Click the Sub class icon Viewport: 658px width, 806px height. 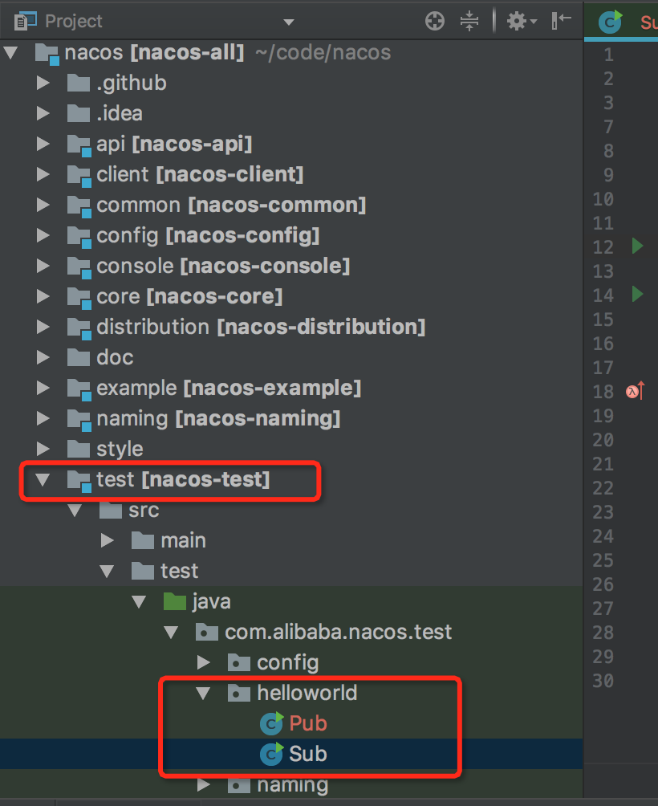pos(272,754)
